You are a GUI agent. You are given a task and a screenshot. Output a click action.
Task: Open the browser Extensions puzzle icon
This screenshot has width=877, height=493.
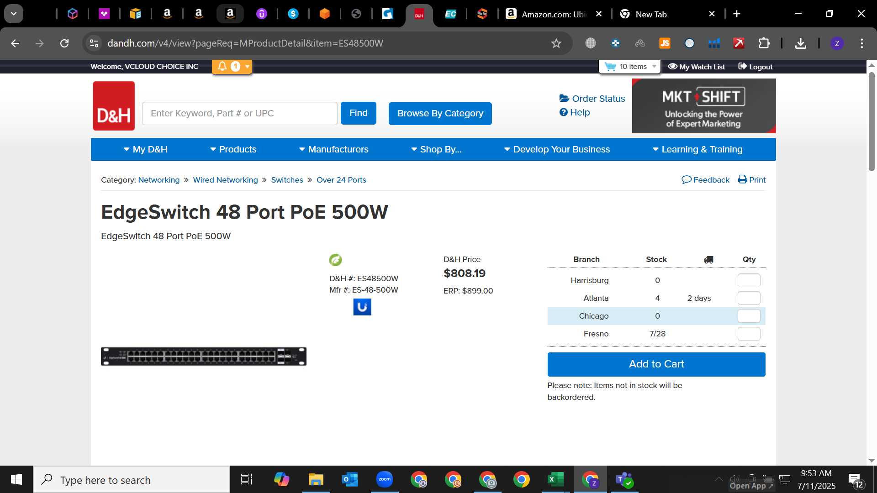pyautogui.click(x=764, y=43)
